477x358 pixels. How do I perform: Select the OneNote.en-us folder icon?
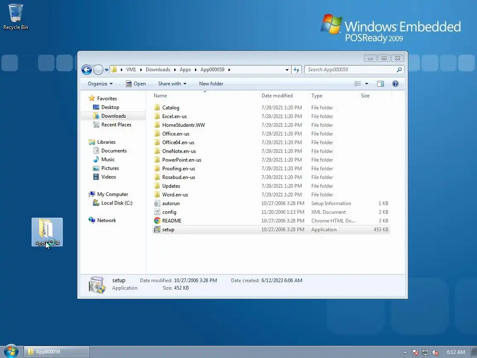tap(157, 151)
